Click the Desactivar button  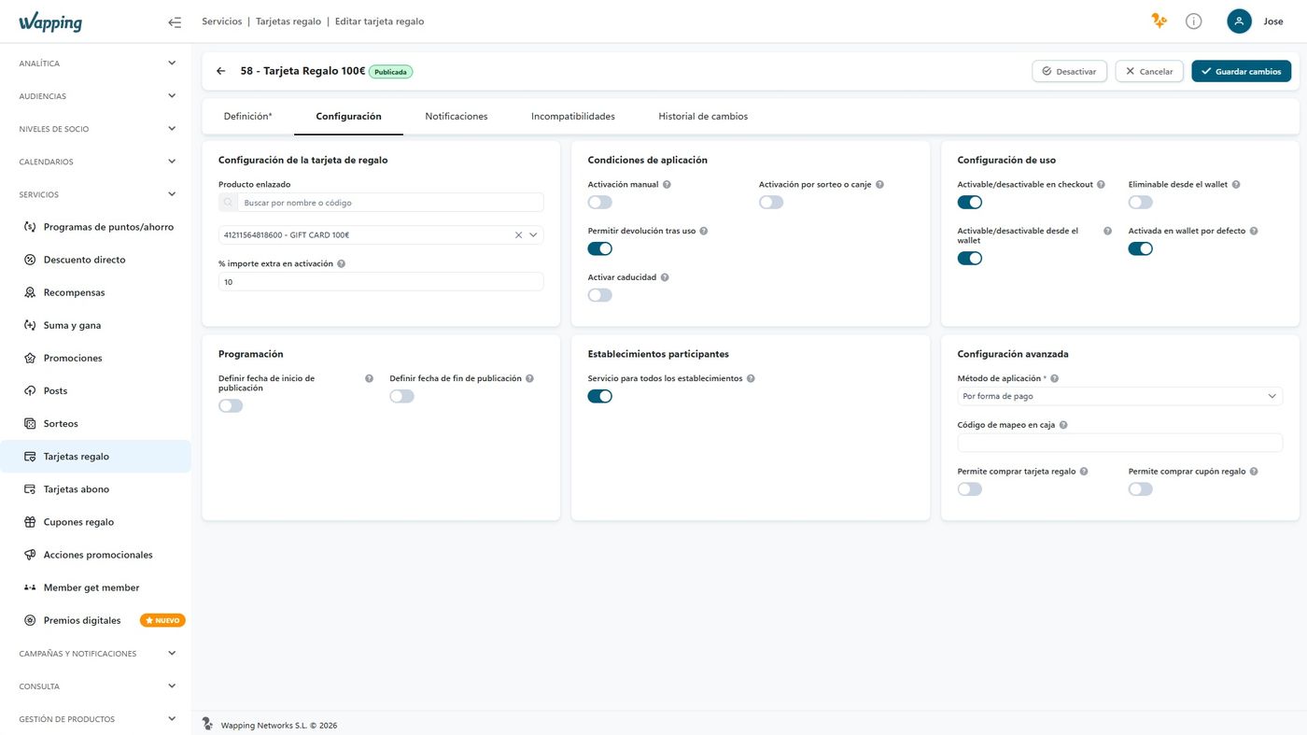click(x=1070, y=71)
